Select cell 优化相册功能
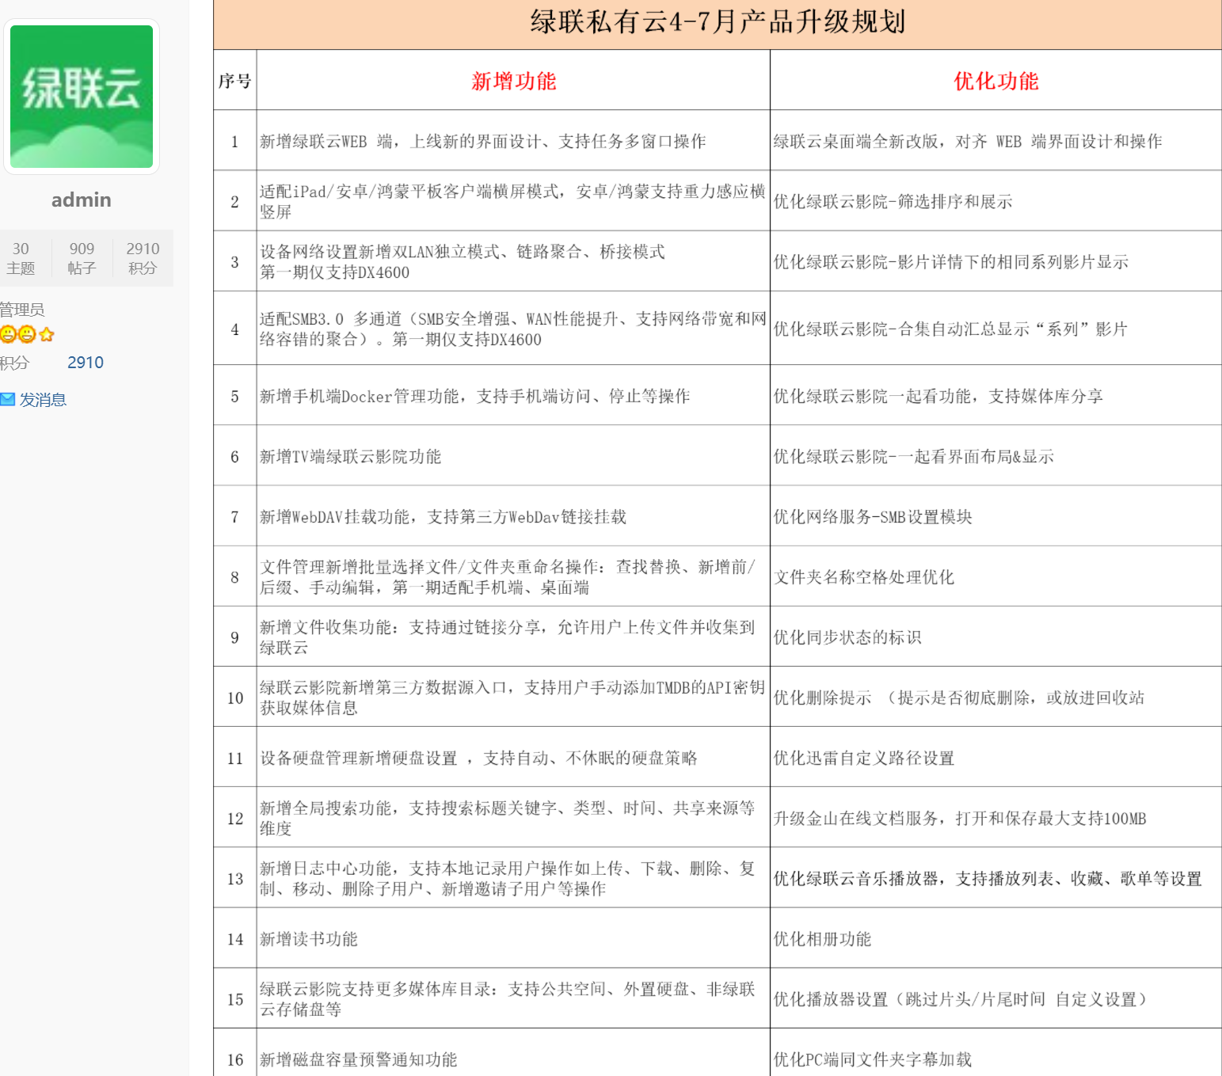 (995, 938)
